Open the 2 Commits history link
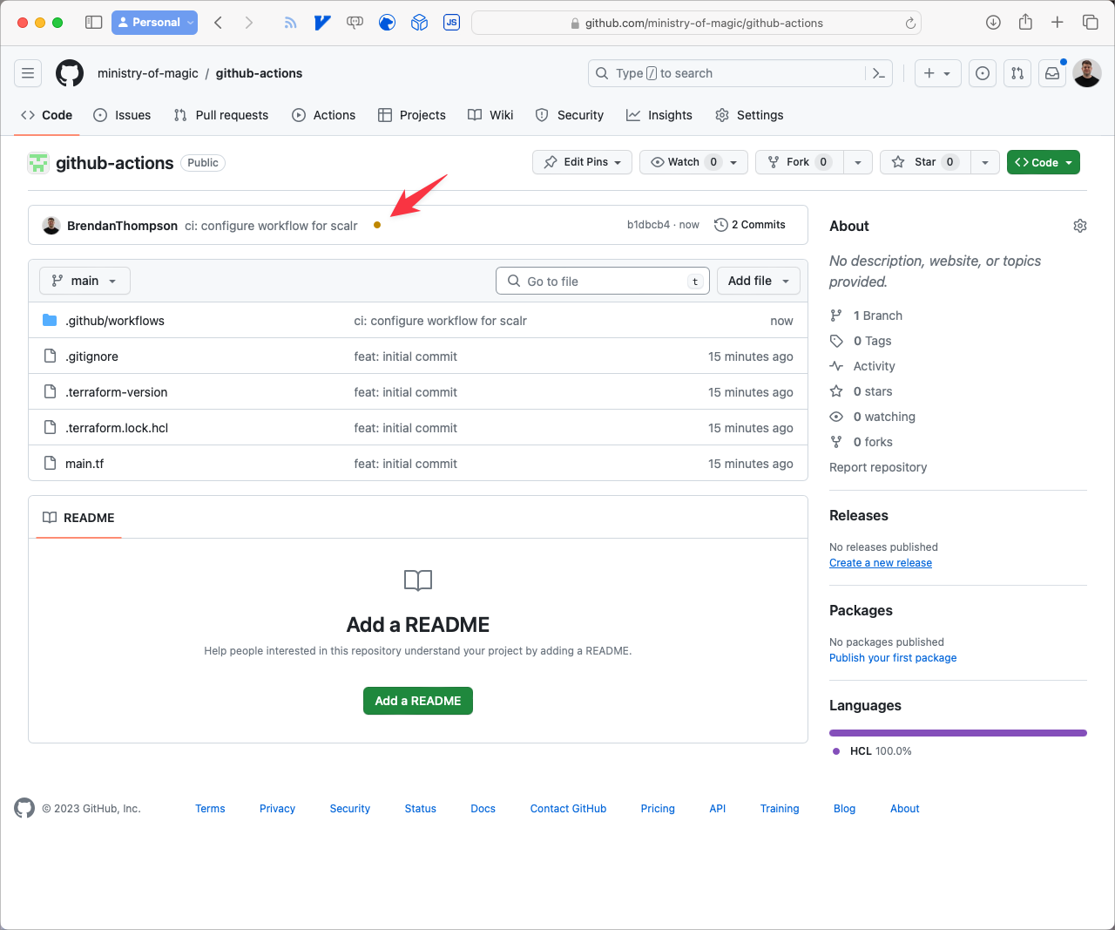Image resolution: width=1115 pixels, height=930 pixels. (x=750, y=225)
